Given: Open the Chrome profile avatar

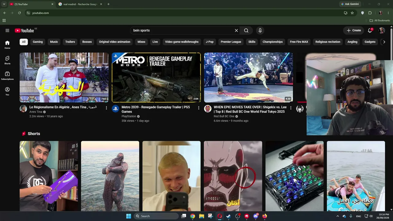Looking at the screenshot, I should click(x=381, y=13).
